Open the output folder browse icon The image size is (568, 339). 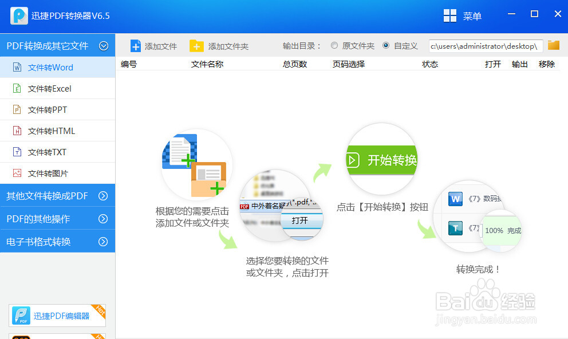[554, 45]
